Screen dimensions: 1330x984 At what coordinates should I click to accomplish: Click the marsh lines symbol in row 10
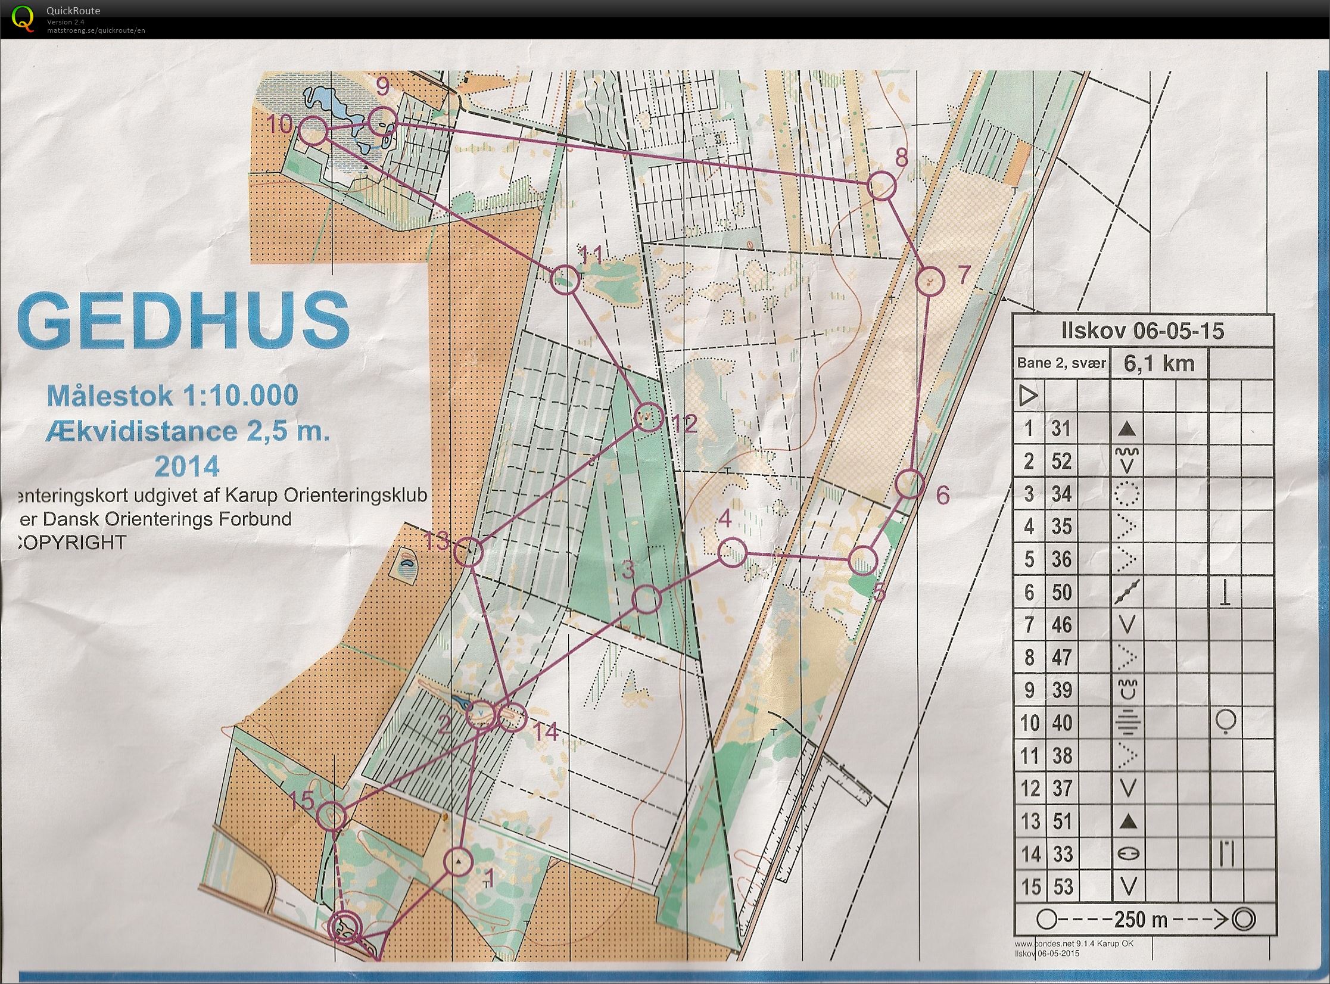coord(1127,723)
